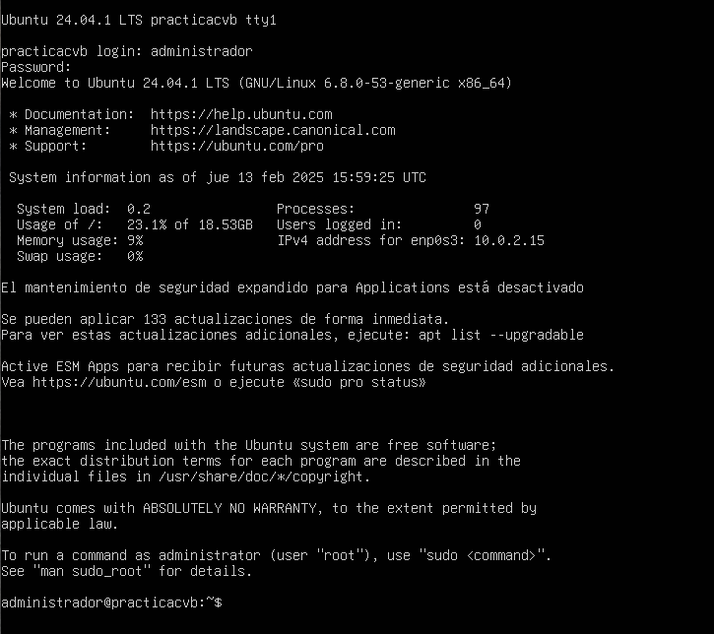Click the System load value 0.2
Image resolution: width=714 pixels, height=634 pixels.
pyautogui.click(x=139, y=209)
